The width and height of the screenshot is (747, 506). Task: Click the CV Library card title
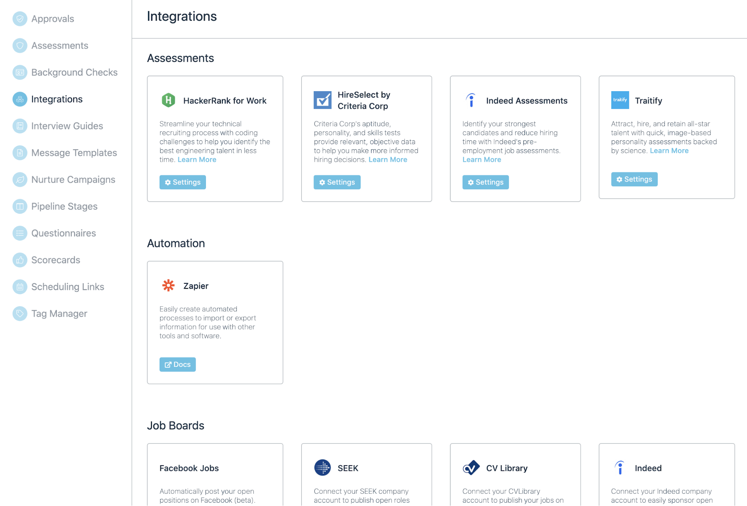click(507, 468)
